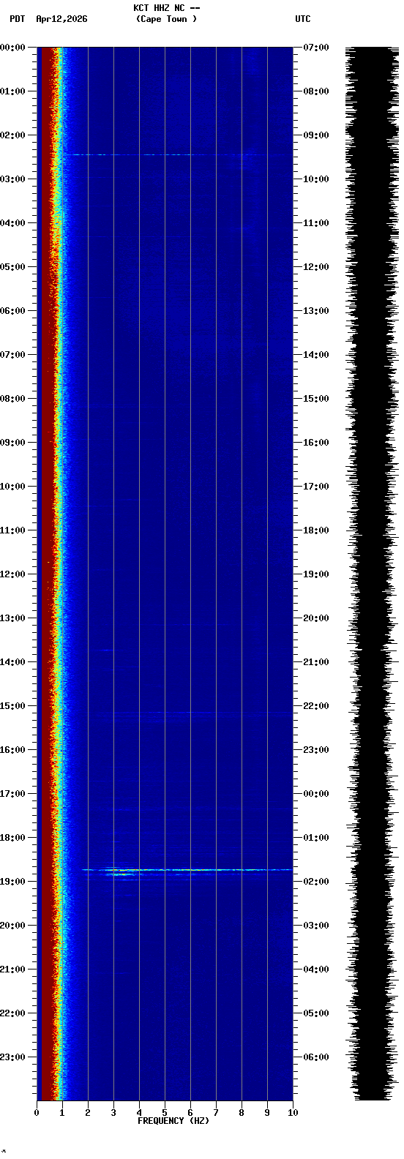This screenshot has height=1159, width=404.
Task: Click the dark red low-frequency band
Action: 46,574
